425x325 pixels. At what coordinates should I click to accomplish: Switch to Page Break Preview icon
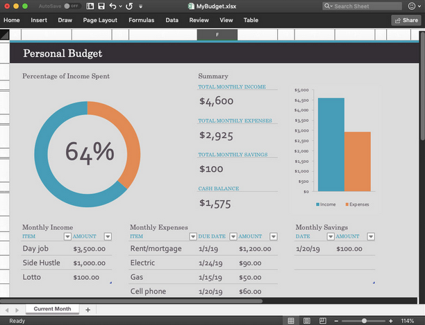coord(322,321)
